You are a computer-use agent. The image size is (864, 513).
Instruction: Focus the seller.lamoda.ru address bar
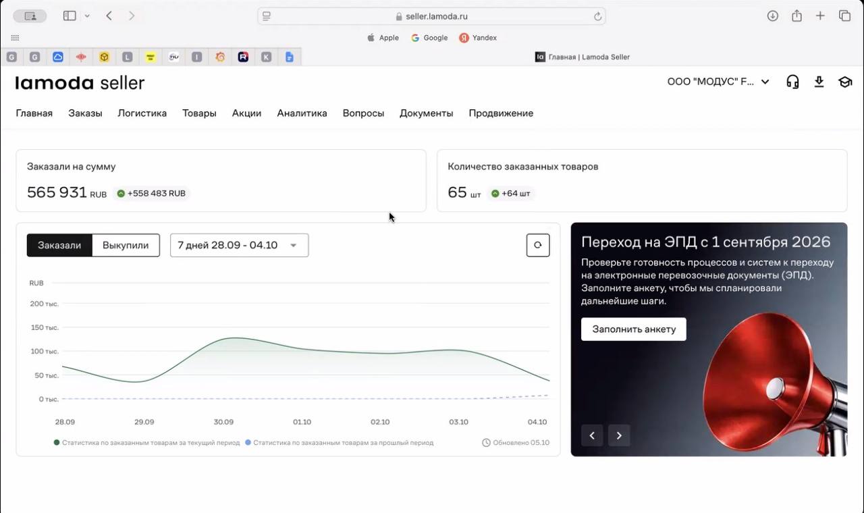click(x=431, y=16)
